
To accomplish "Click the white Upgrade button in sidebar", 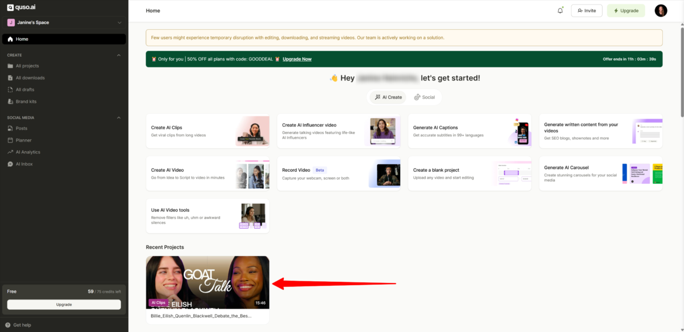I will (x=64, y=305).
